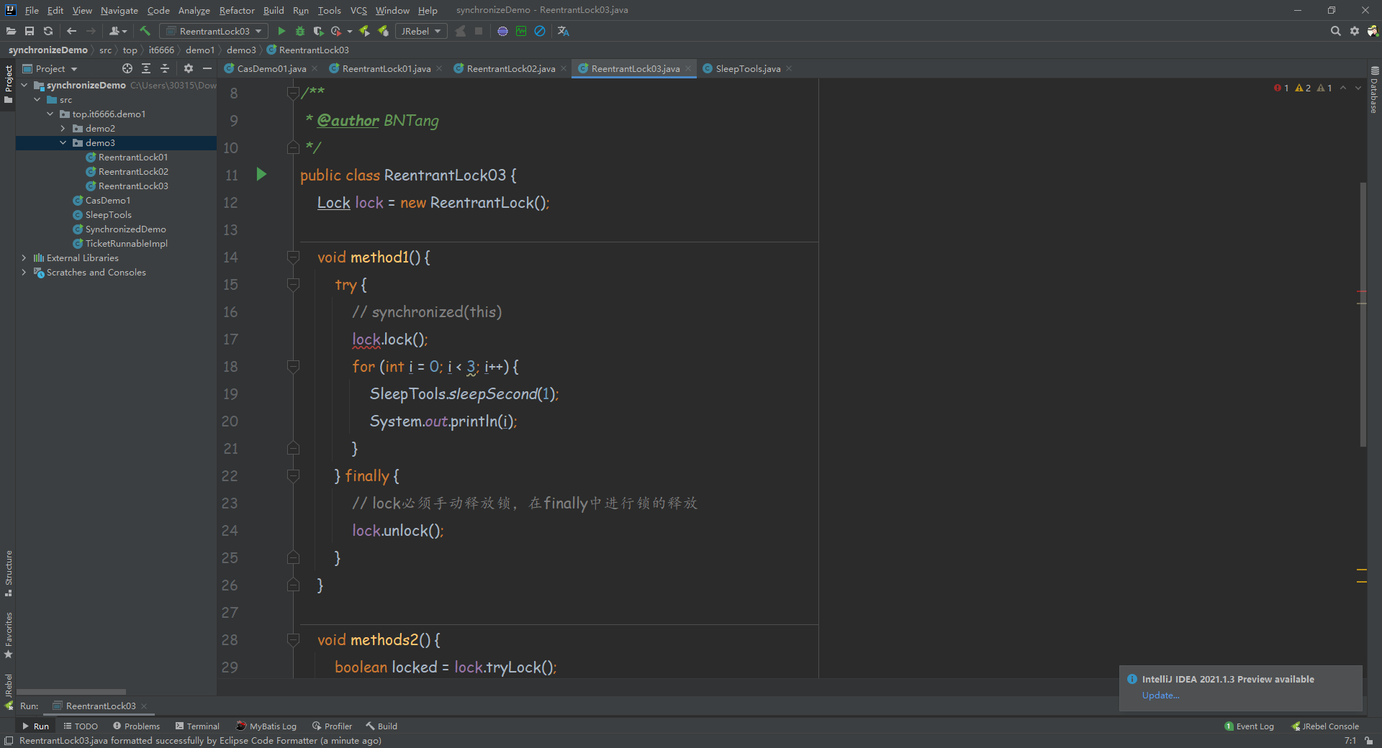
Task: Switch to CasDemo01.java tab
Action: (x=271, y=68)
